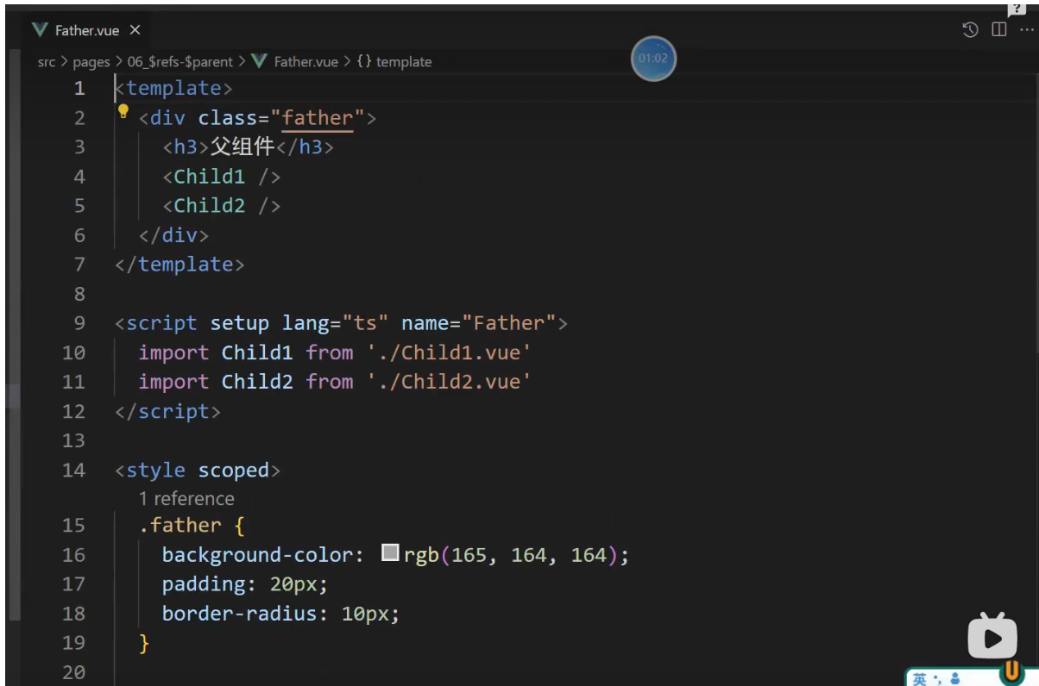Click the './Child2.vue' import path
Viewport: 1039px width, 686px height.
[449, 382]
